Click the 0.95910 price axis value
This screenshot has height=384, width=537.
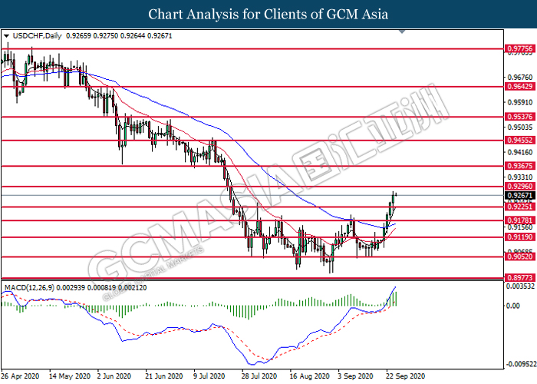pos(520,102)
